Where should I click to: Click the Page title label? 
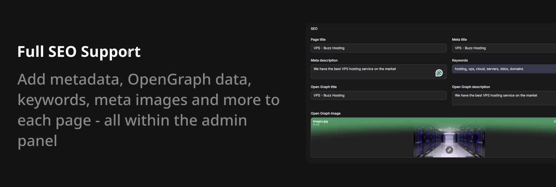click(x=318, y=40)
